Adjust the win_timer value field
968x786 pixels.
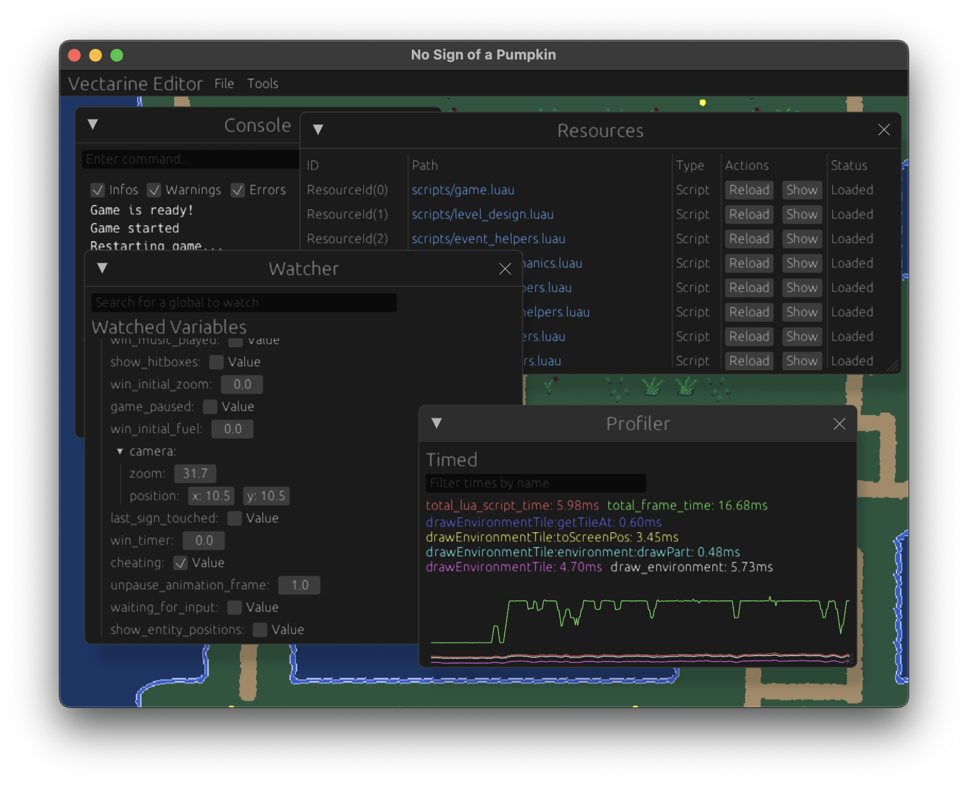pyautogui.click(x=203, y=541)
